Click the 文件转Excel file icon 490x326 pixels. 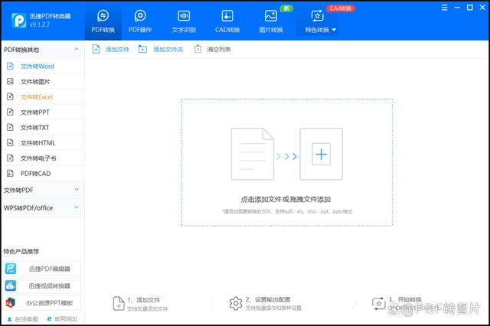click(10, 96)
